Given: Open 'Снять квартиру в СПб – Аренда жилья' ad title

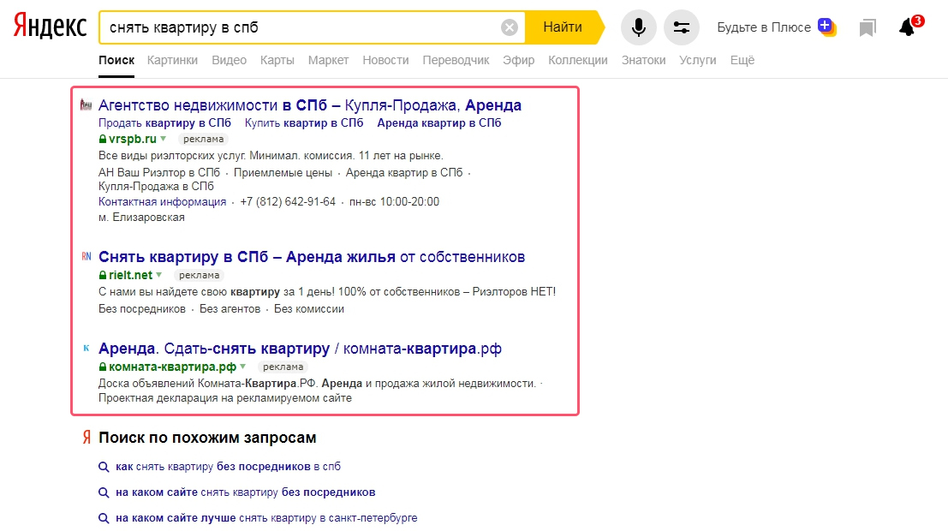Looking at the screenshot, I should pyautogui.click(x=312, y=257).
